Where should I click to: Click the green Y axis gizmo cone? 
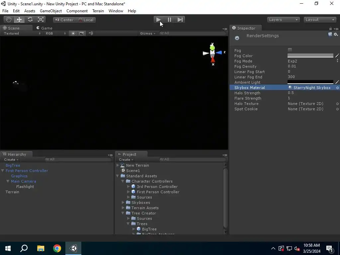pos(212,47)
